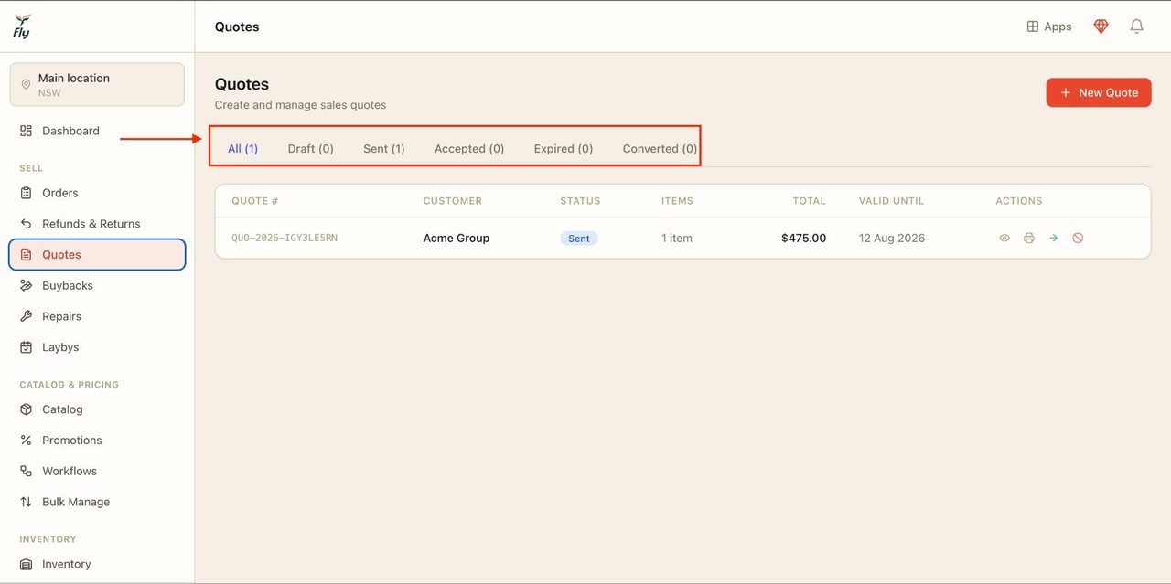Click the Fly logo
The height and width of the screenshot is (584, 1171).
coord(22,27)
